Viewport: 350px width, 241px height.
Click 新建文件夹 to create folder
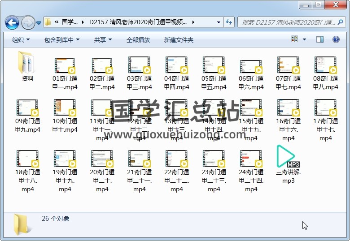pos(179,40)
